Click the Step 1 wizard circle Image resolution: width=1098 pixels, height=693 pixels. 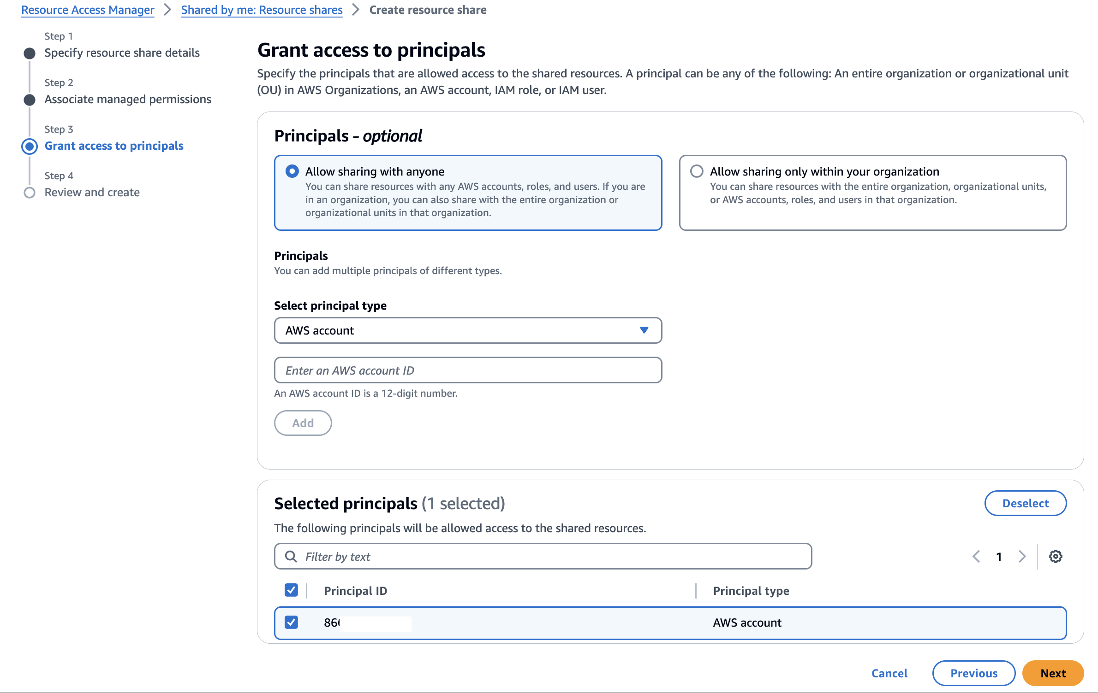click(30, 53)
